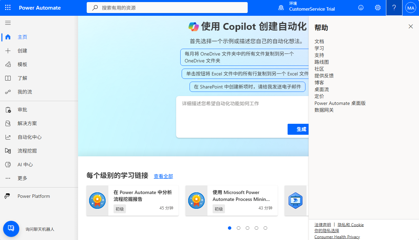This screenshot has height=240, width=419.
Task: Click the Power Platform icon
Action: pos(7,196)
